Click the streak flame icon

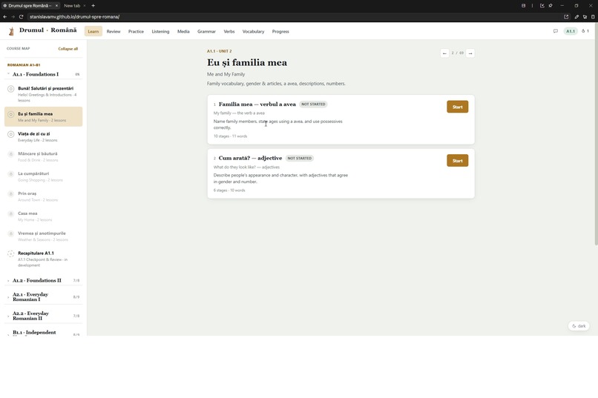tap(583, 31)
